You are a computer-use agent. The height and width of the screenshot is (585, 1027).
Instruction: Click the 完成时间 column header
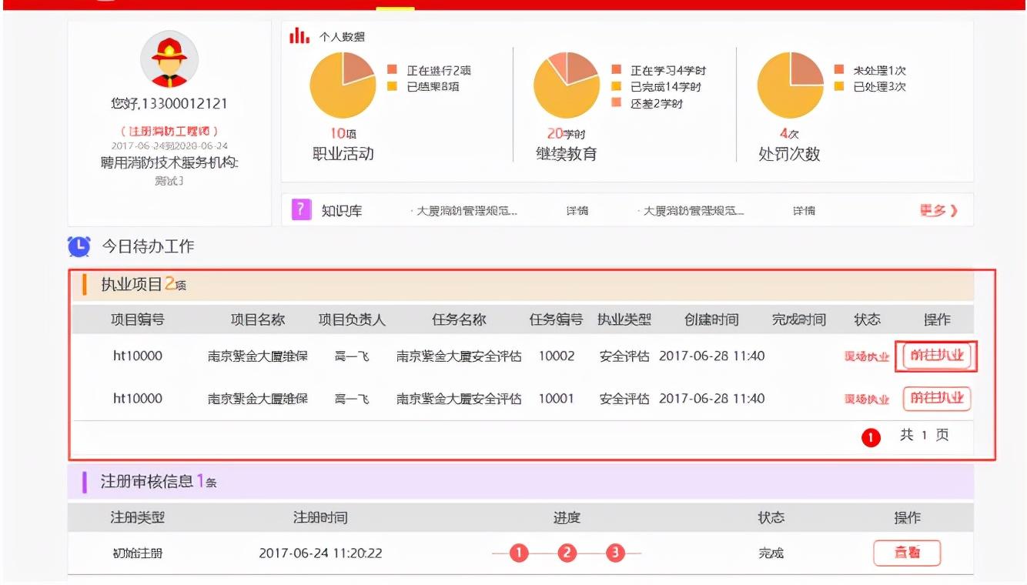799,319
